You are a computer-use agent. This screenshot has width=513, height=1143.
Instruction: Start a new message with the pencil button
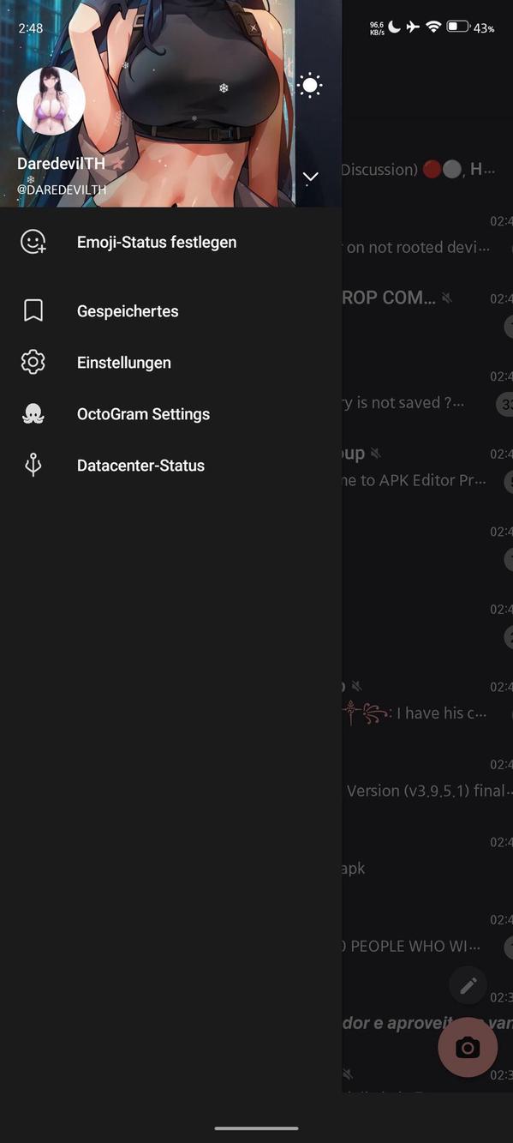click(468, 985)
